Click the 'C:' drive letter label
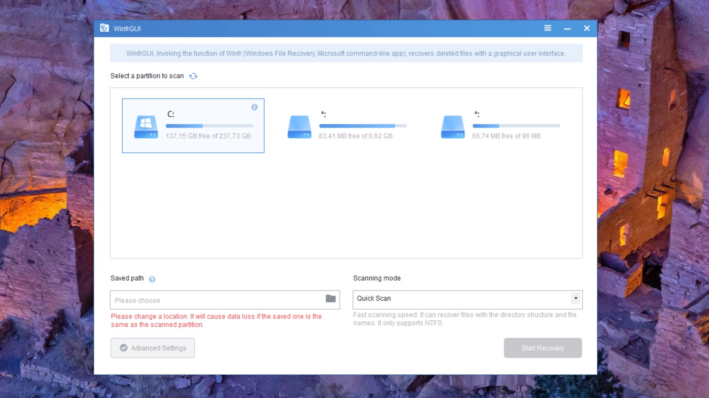 pos(171,114)
